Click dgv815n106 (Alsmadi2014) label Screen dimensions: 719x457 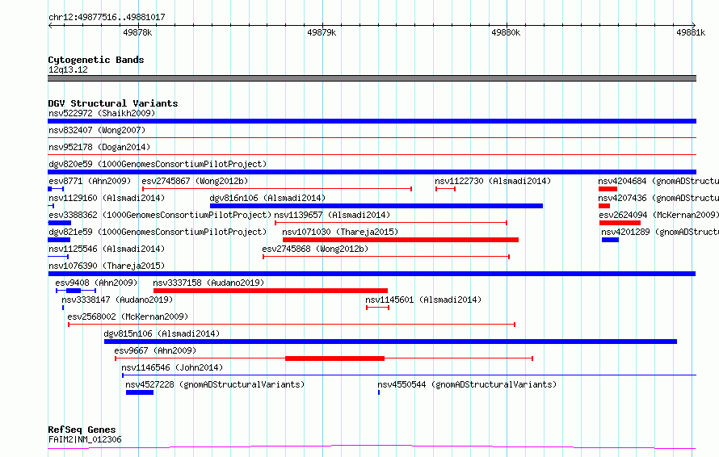162,333
